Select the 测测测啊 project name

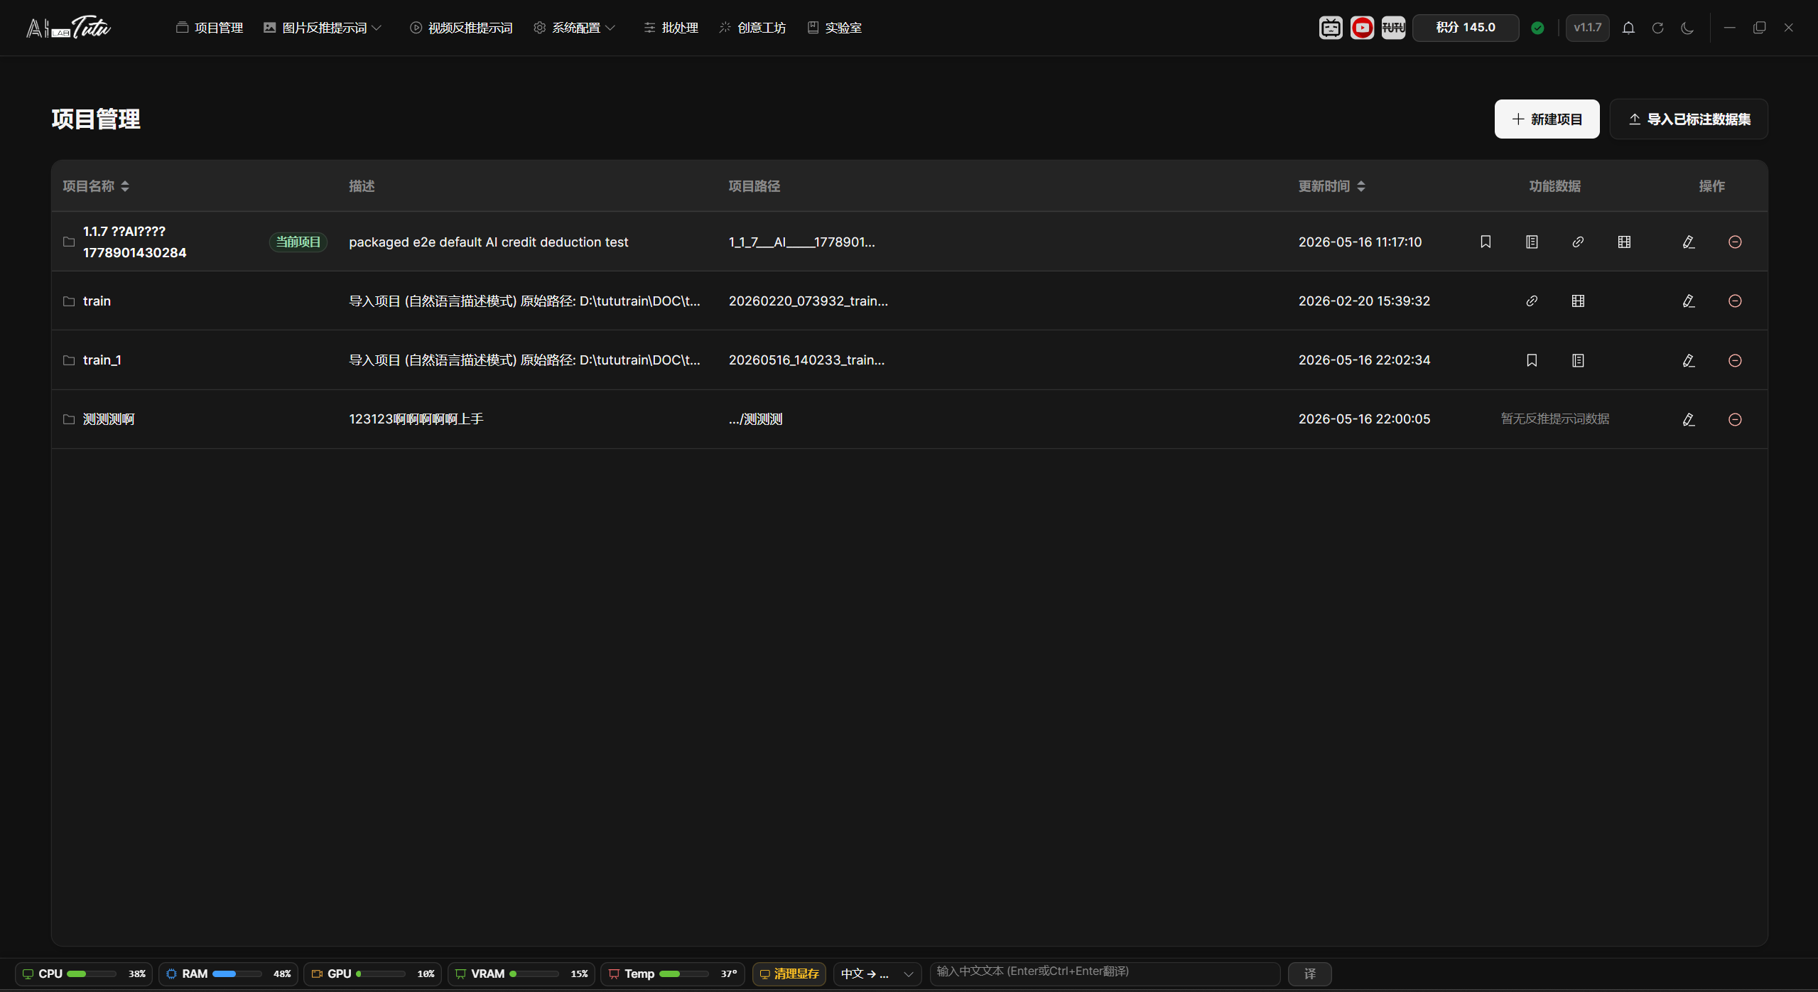pyautogui.click(x=109, y=419)
